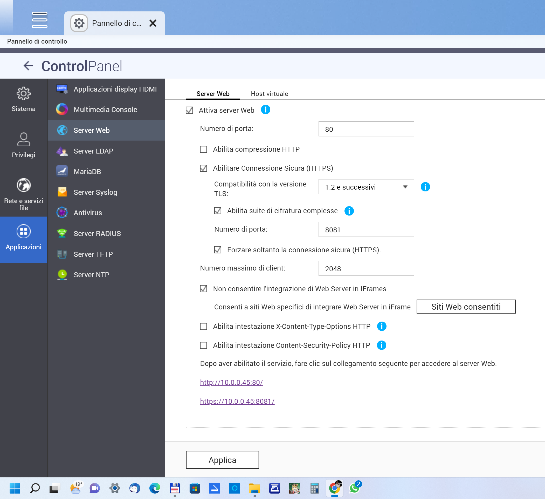Show info for TLS version compatibility
Viewport: 545px width, 499px height.
click(425, 187)
